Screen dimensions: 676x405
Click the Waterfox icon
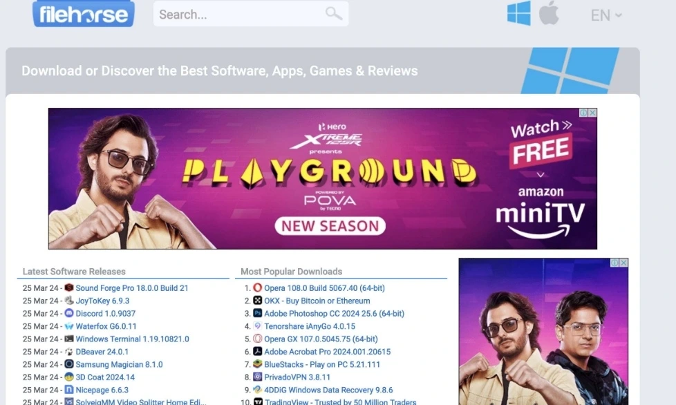pos(69,326)
